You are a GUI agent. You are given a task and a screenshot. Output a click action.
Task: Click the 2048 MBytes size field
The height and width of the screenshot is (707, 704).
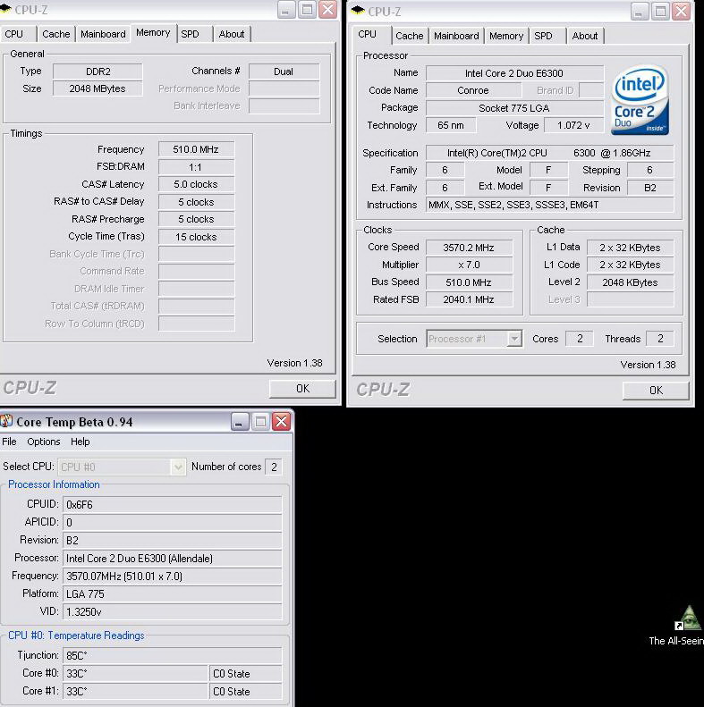pyautogui.click(x=98, y=88)
